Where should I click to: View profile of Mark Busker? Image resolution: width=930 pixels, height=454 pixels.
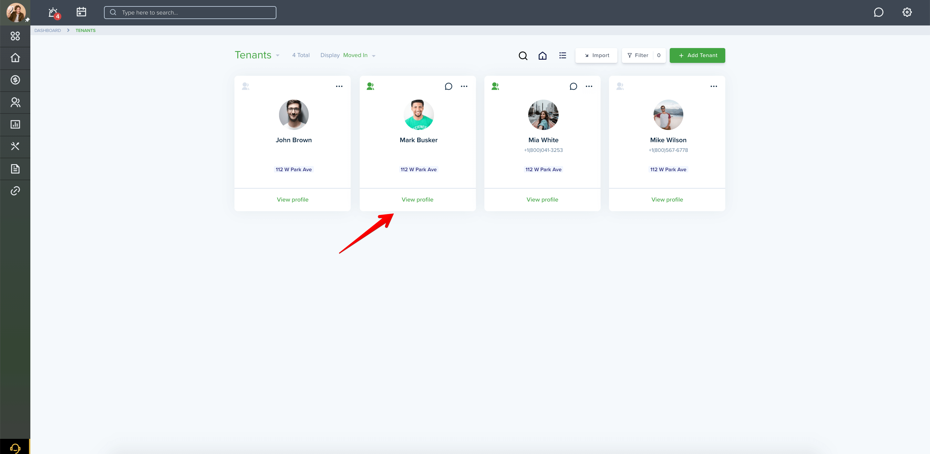pyautogui.click(x=417, y=200)
